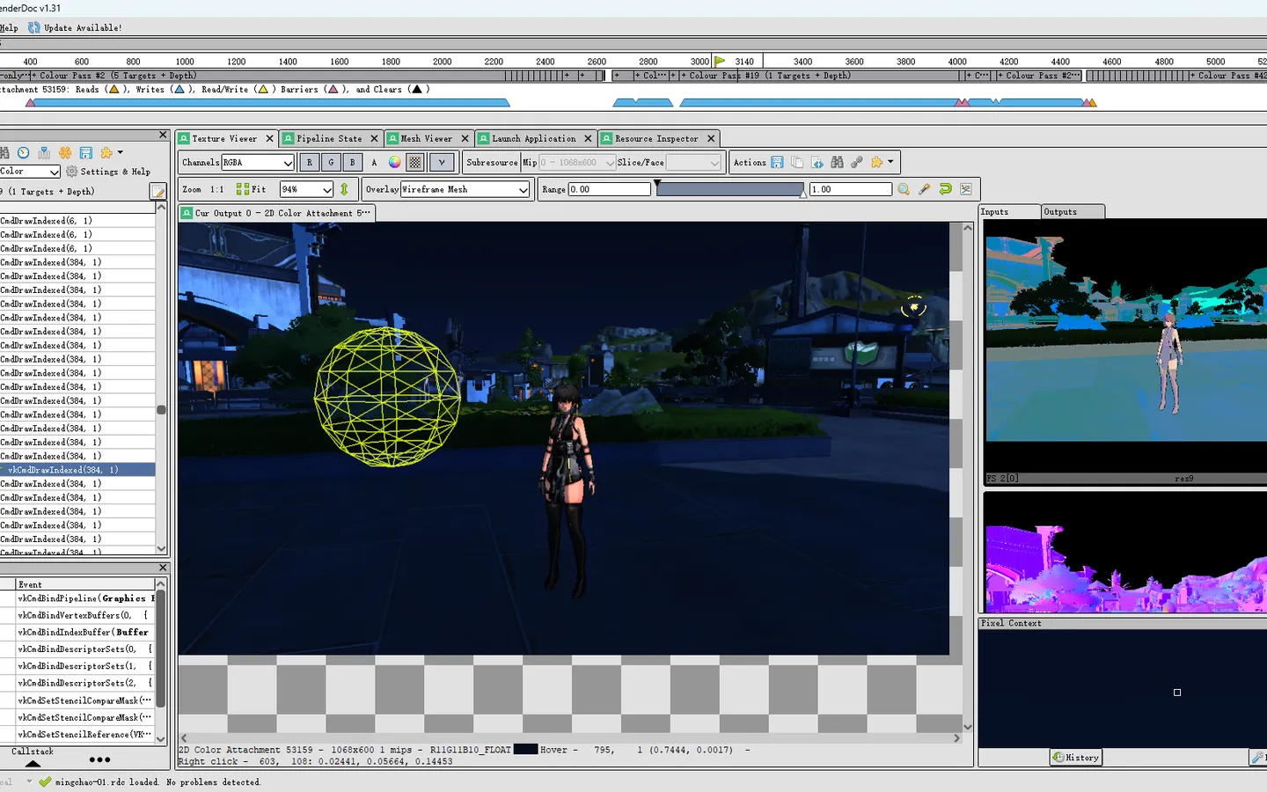Open the Channels RGBA dropdown

pos(258,163)
